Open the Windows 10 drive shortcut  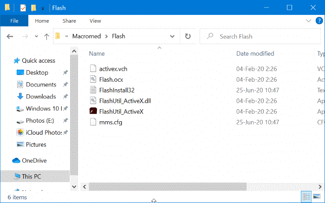[x=44, y=109]
